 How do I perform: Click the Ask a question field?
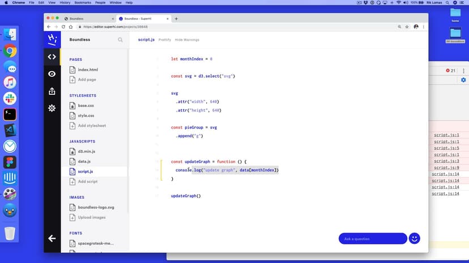click(x=372, y=239)
